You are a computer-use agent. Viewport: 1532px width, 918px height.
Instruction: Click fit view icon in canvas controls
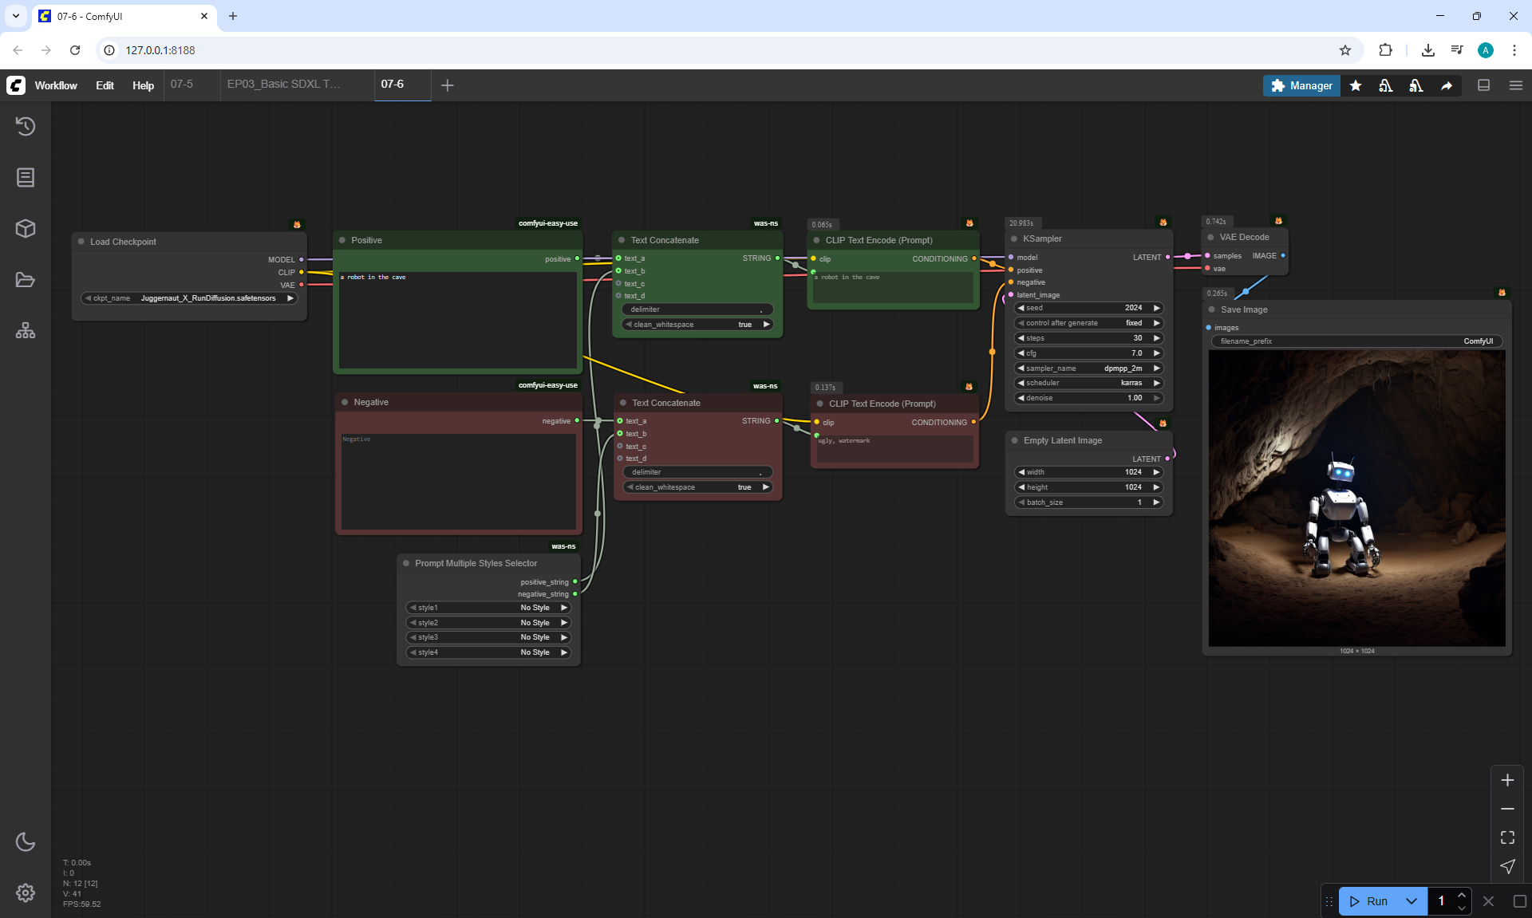[1507, 837]
